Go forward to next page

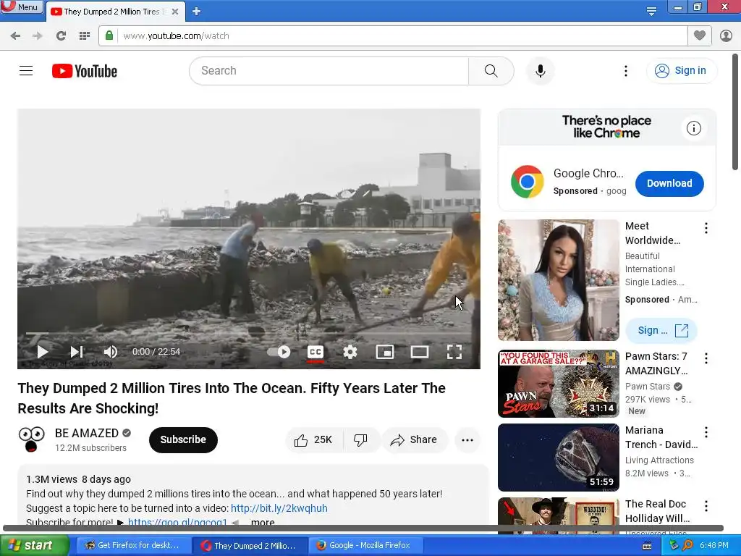(38, 36)
